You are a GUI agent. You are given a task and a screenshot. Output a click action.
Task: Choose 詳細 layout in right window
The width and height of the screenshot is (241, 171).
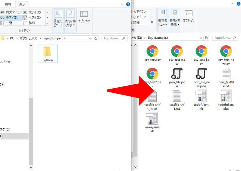tap(136, 23)
